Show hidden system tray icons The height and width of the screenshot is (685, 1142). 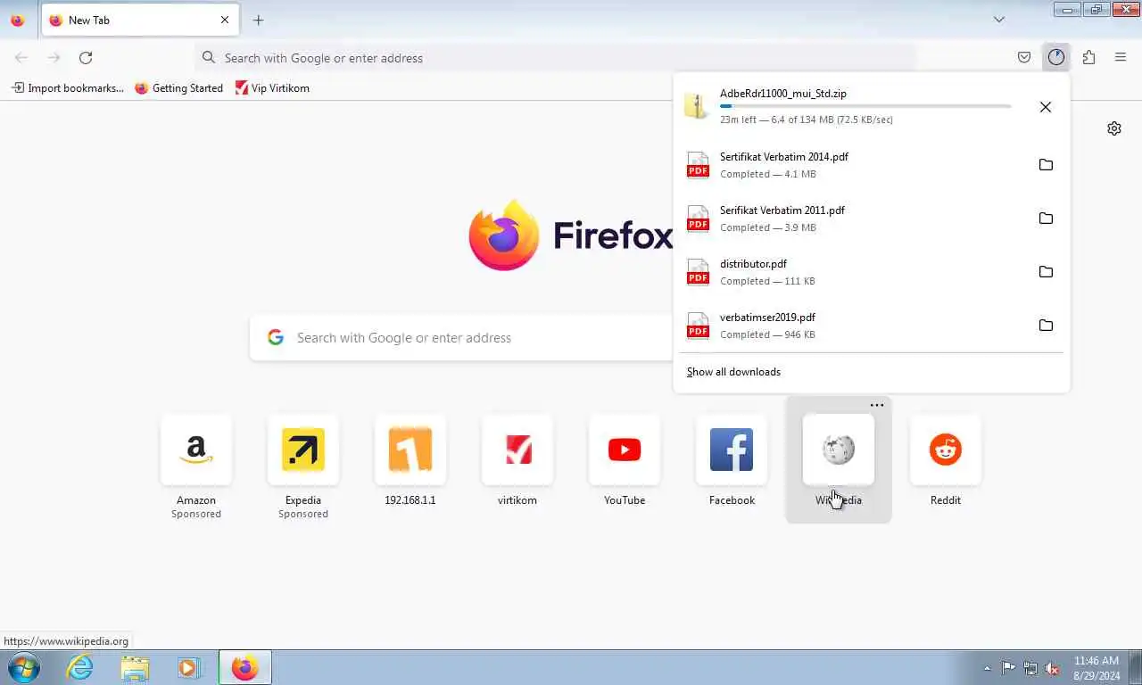click(987, 667)
